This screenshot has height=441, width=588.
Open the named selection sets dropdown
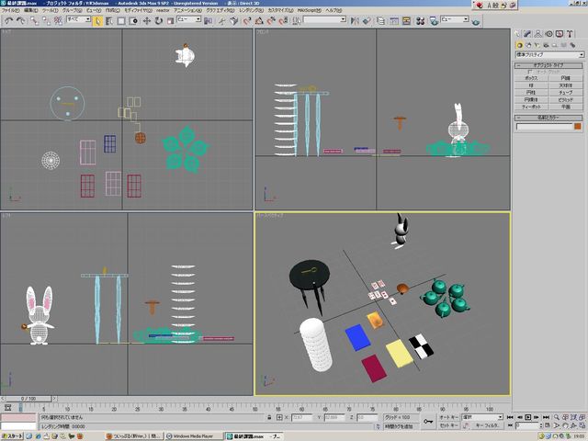pos(324,19)
